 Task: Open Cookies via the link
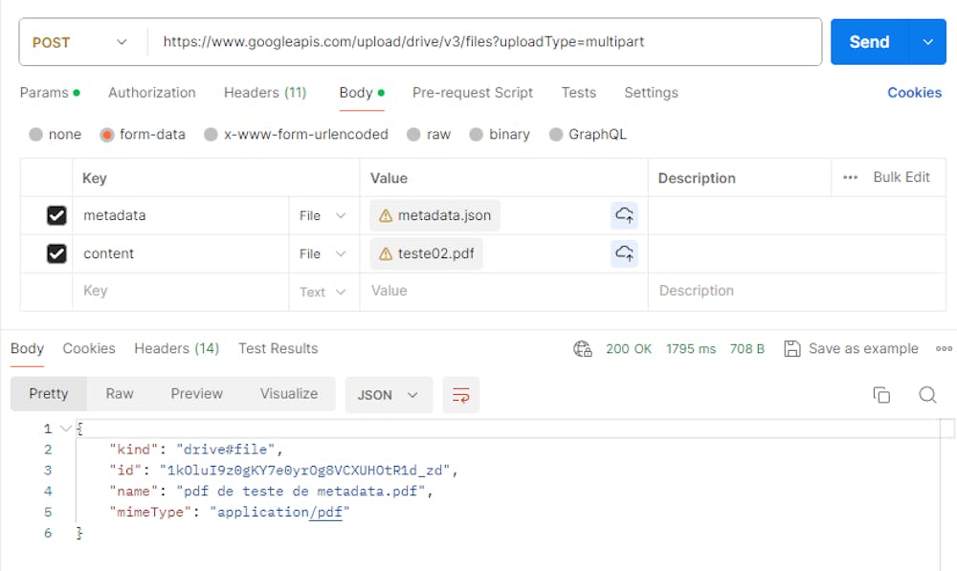(x=914, y=93)
